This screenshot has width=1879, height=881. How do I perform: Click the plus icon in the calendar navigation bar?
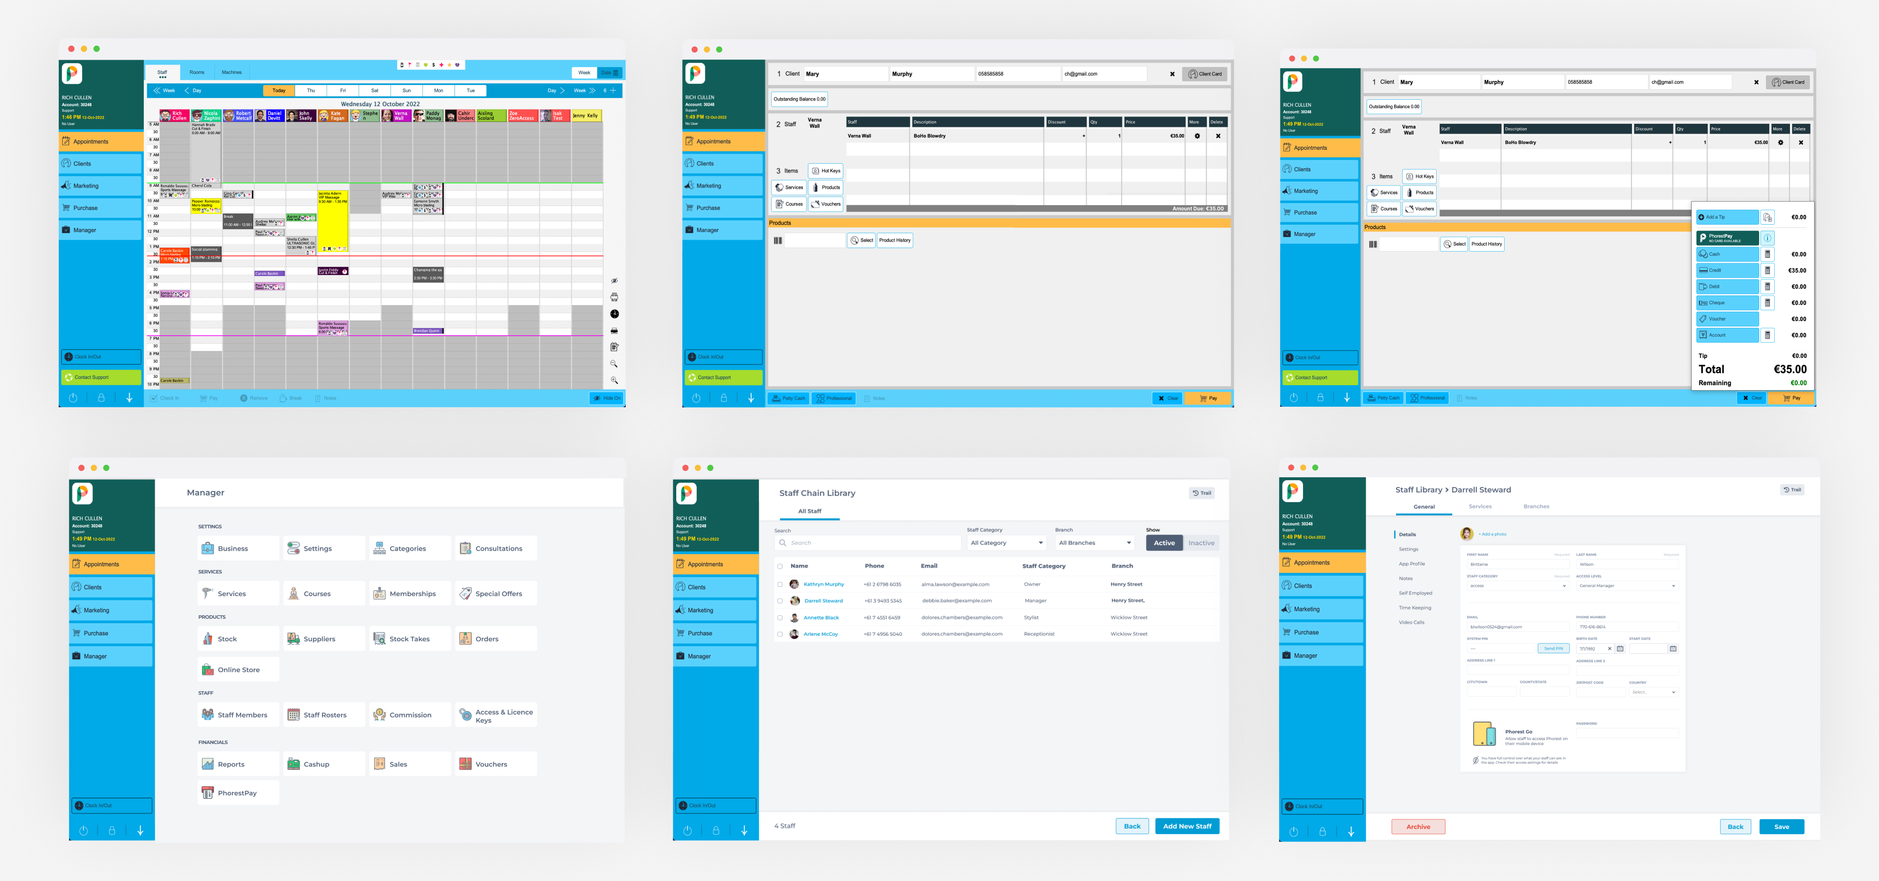click(x=613, y=91)
